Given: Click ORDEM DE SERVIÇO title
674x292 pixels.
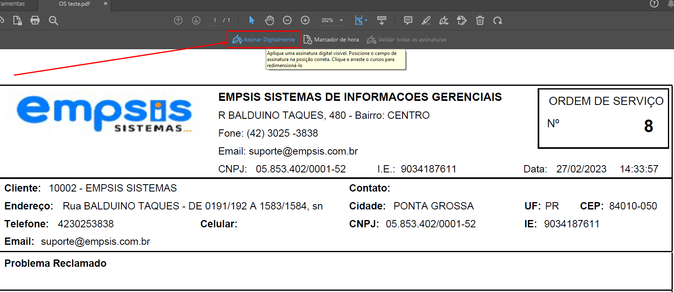Looking at the screenshot, I should click(x=606, y=101).
